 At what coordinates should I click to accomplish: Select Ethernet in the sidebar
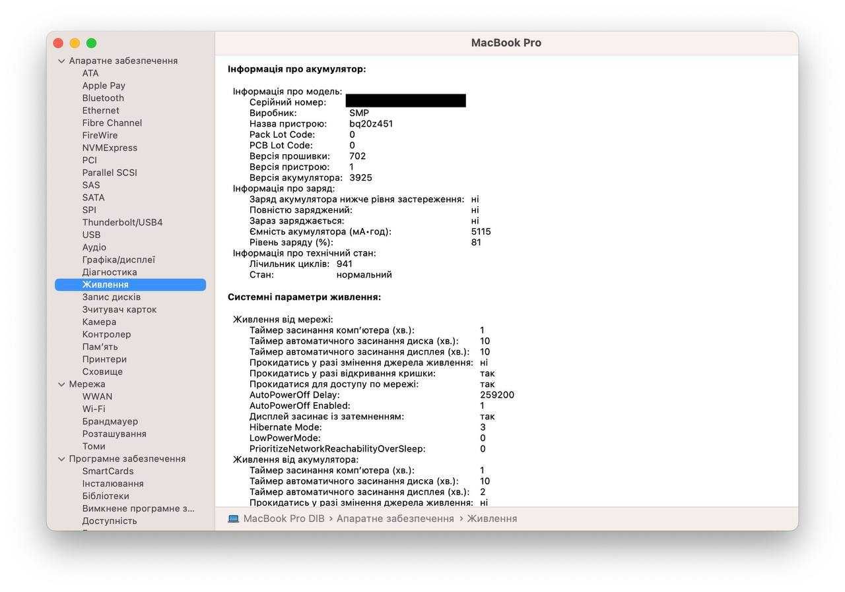pyautogui.click(x=100, y=111)
